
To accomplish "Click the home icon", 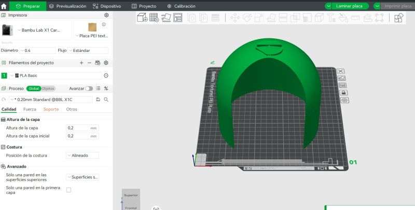I will [x=4, y=6].
